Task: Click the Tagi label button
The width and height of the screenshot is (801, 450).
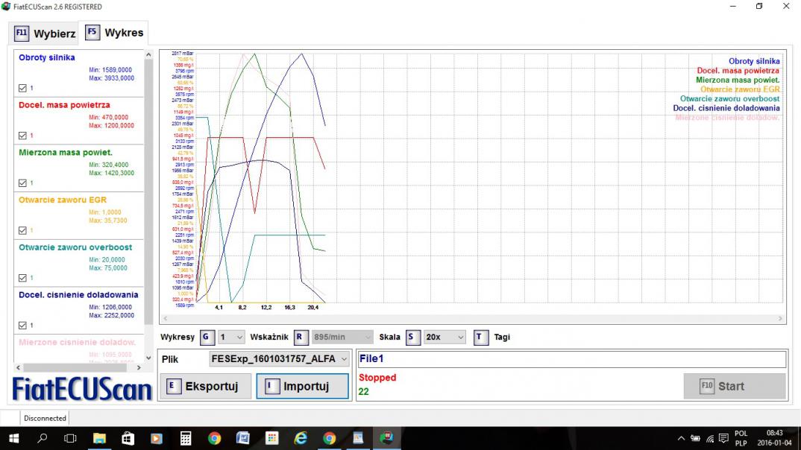Action: coord(502,337)
